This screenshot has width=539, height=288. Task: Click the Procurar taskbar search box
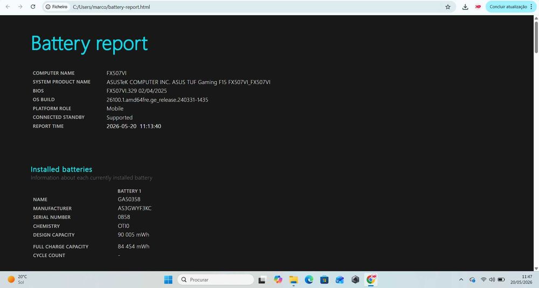[216, 279]
